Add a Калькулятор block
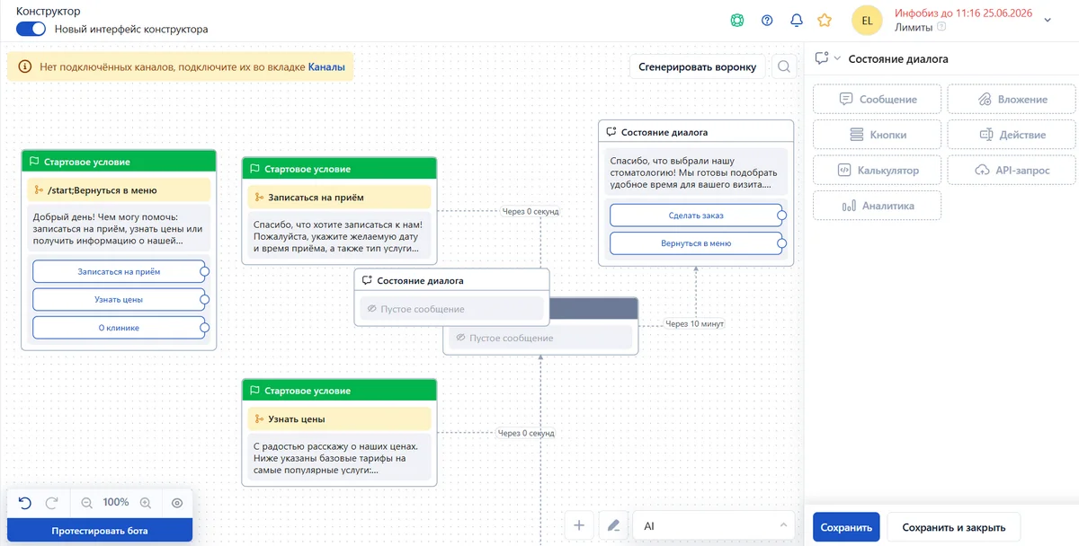The width and height of the screenshot is (1079, 546). tap(878, 169)
